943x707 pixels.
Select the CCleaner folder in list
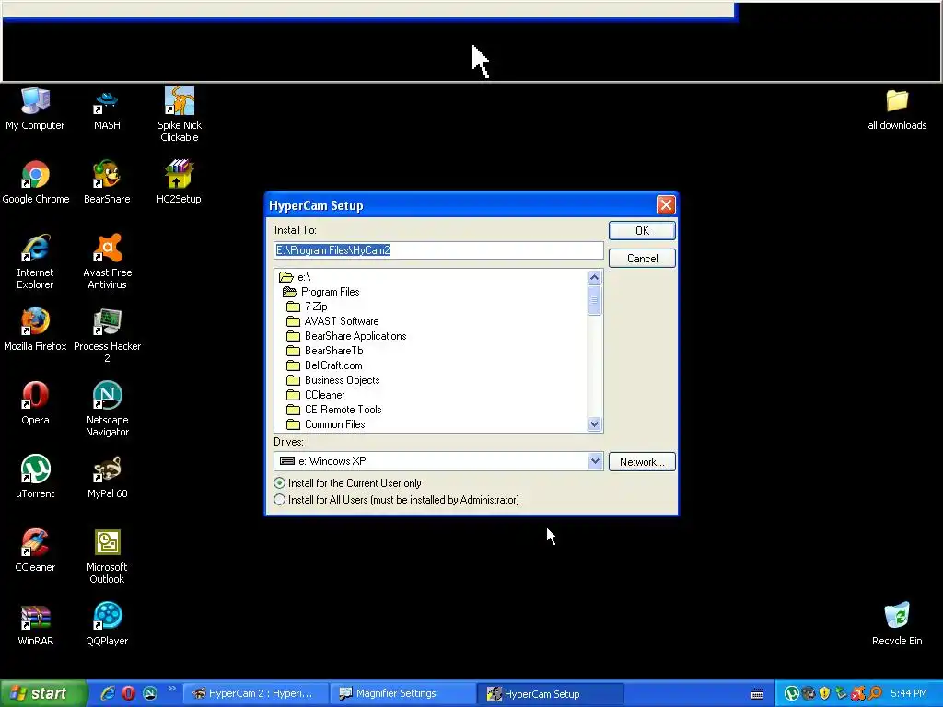(x=317, y=395)
